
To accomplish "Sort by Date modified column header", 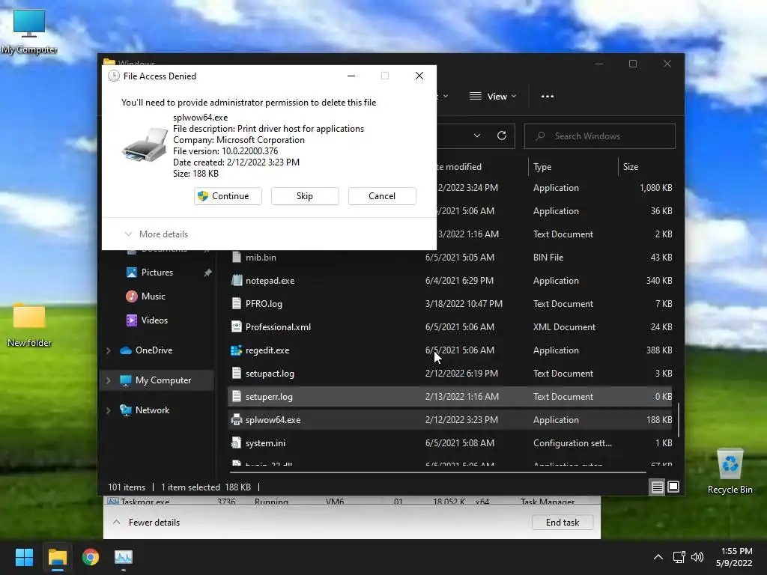I will tap(459, 167).
